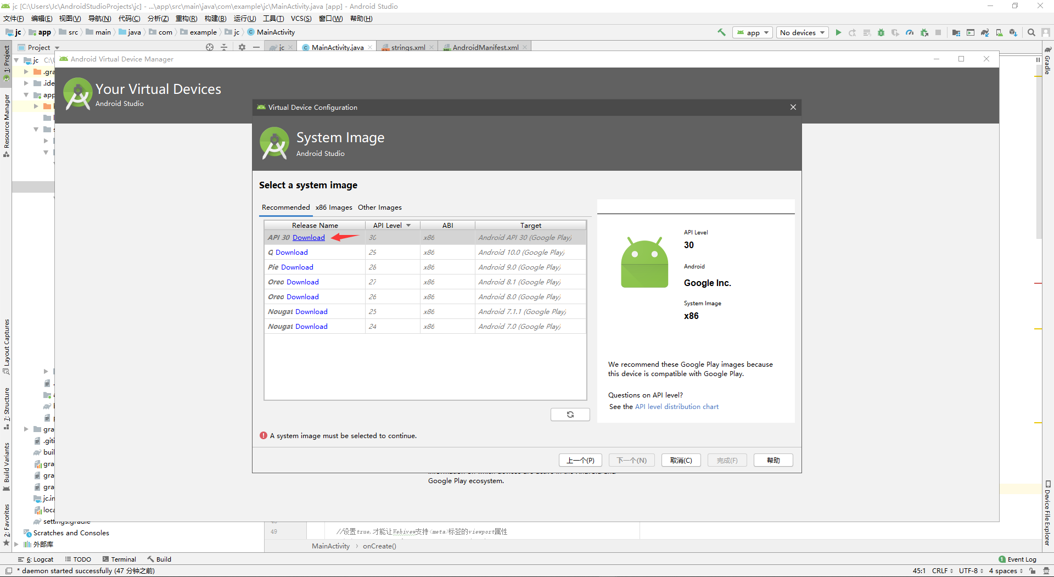Click the Sync Project with Gradle Files icon
1054x577 pixels.
pos(985,32)
